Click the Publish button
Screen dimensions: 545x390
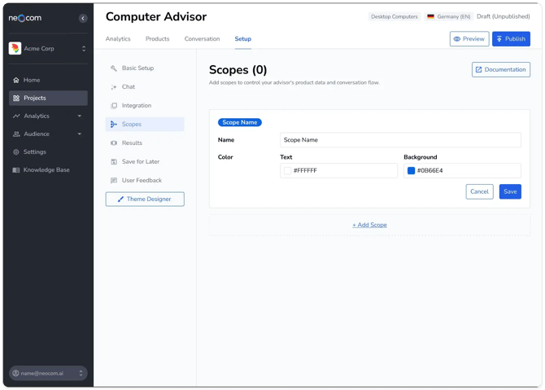(x=511, y=39)
